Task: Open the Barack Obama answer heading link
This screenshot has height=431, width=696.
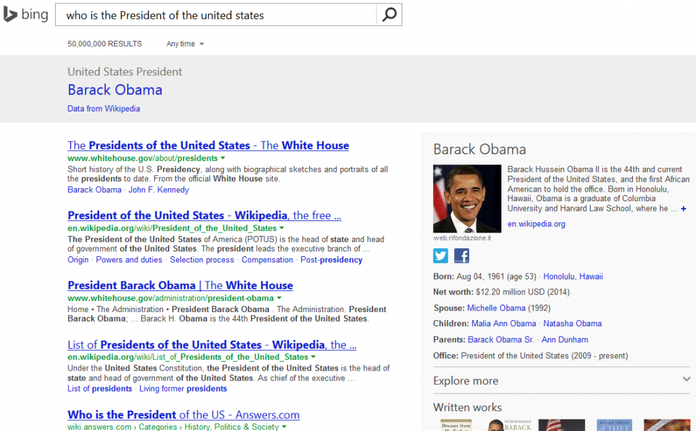Action: tap(115, 90)
